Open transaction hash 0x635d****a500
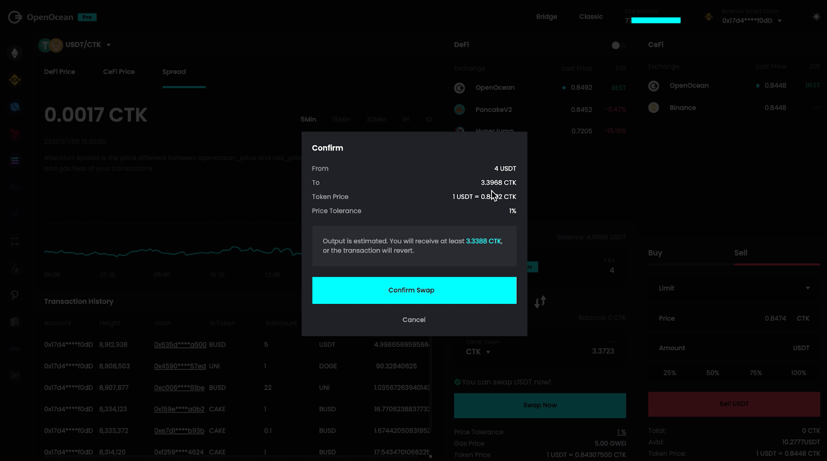827x461 pixels. 180,345
